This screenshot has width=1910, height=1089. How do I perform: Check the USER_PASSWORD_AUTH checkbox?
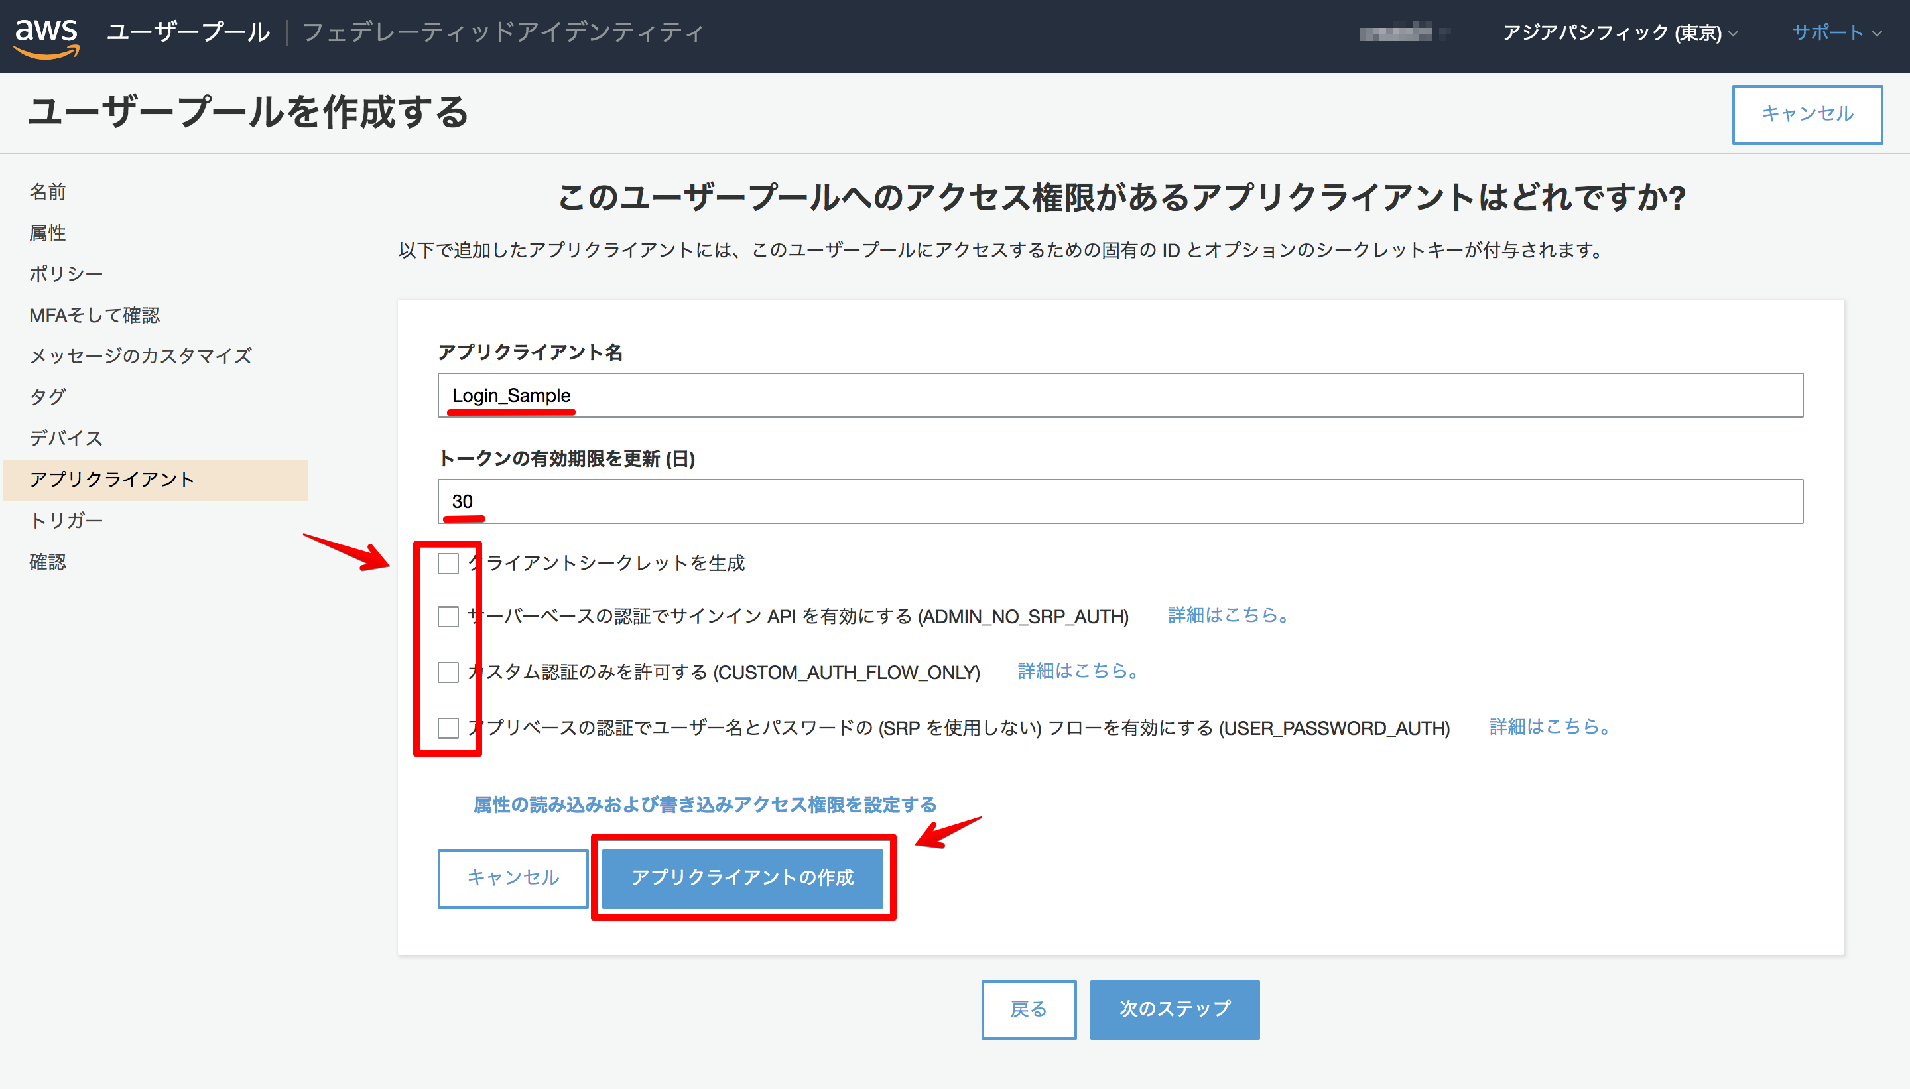[448, 728]
